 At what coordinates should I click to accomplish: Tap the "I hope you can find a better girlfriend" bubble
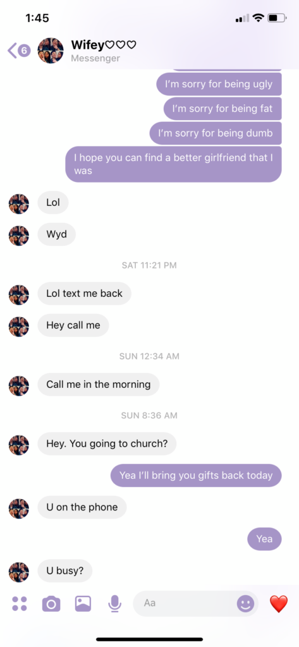[x=173, y=164]
